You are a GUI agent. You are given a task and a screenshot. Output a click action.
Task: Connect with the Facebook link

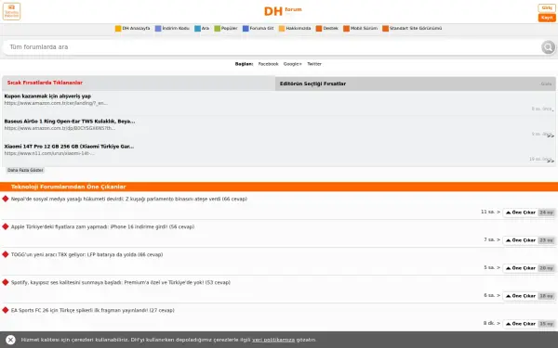click(x=268, y=64)
